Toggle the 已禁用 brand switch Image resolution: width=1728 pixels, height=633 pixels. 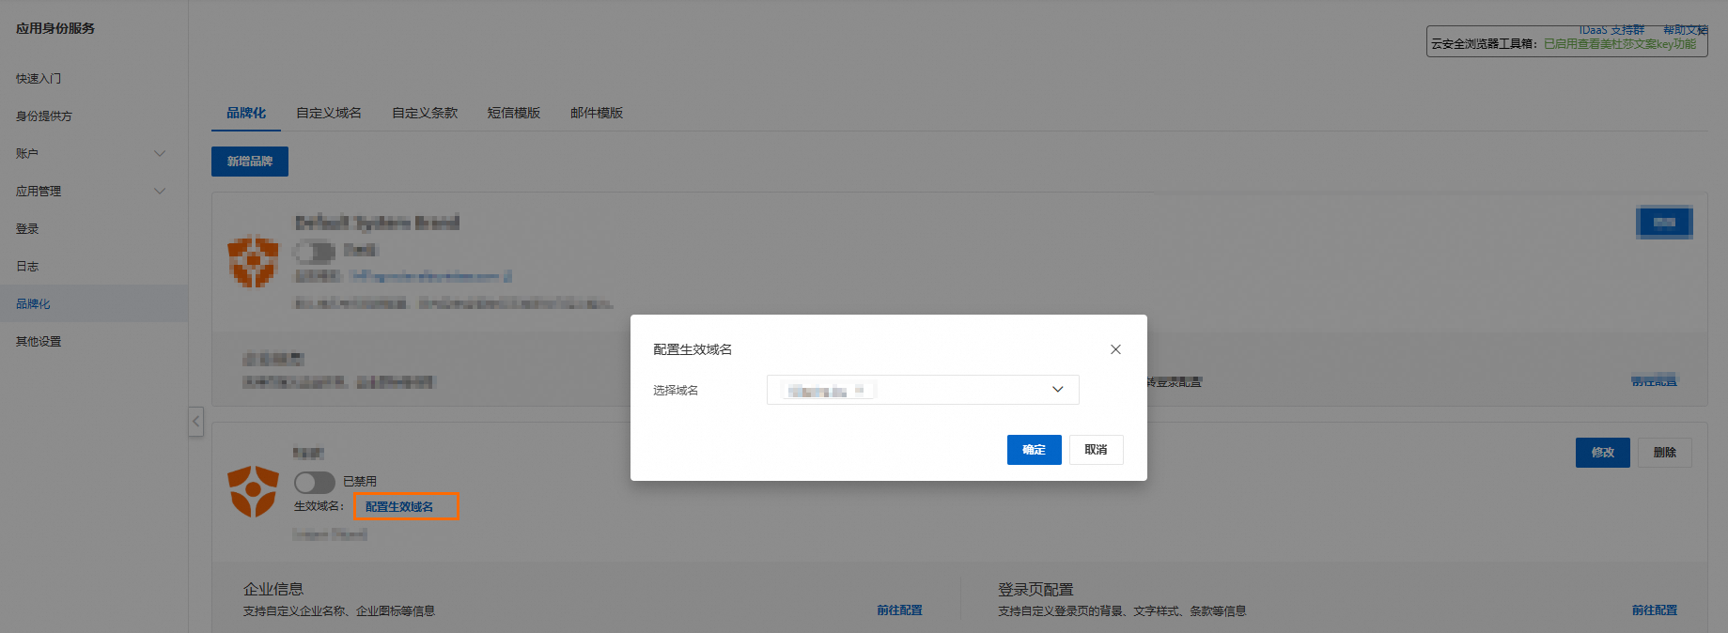[315, 482]
